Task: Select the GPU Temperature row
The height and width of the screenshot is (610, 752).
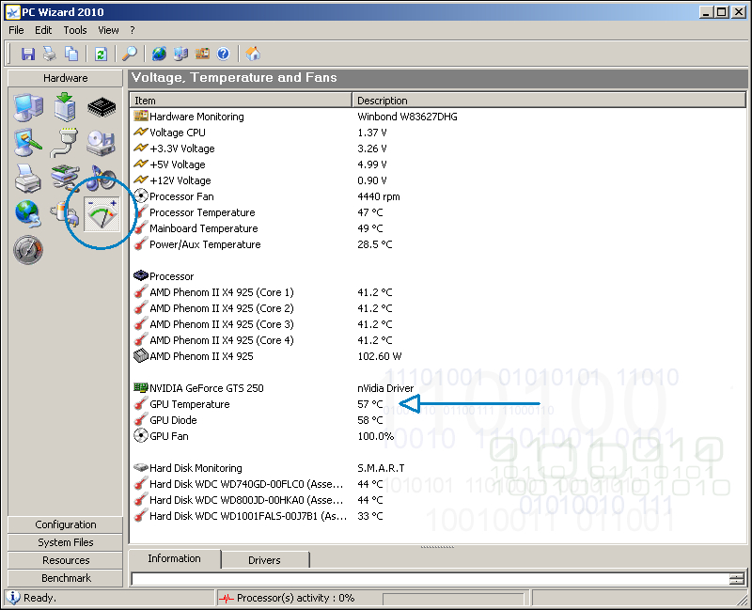Action: 438,404
